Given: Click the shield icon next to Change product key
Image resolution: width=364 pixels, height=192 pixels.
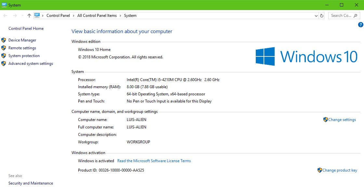Looking at the screenshot, I should 320,170.
